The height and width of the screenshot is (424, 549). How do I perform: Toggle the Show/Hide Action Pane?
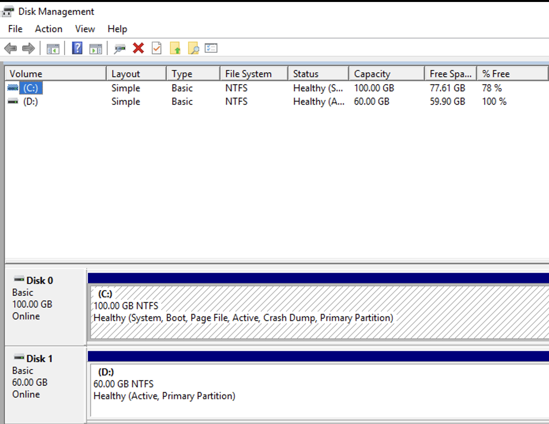95,48
